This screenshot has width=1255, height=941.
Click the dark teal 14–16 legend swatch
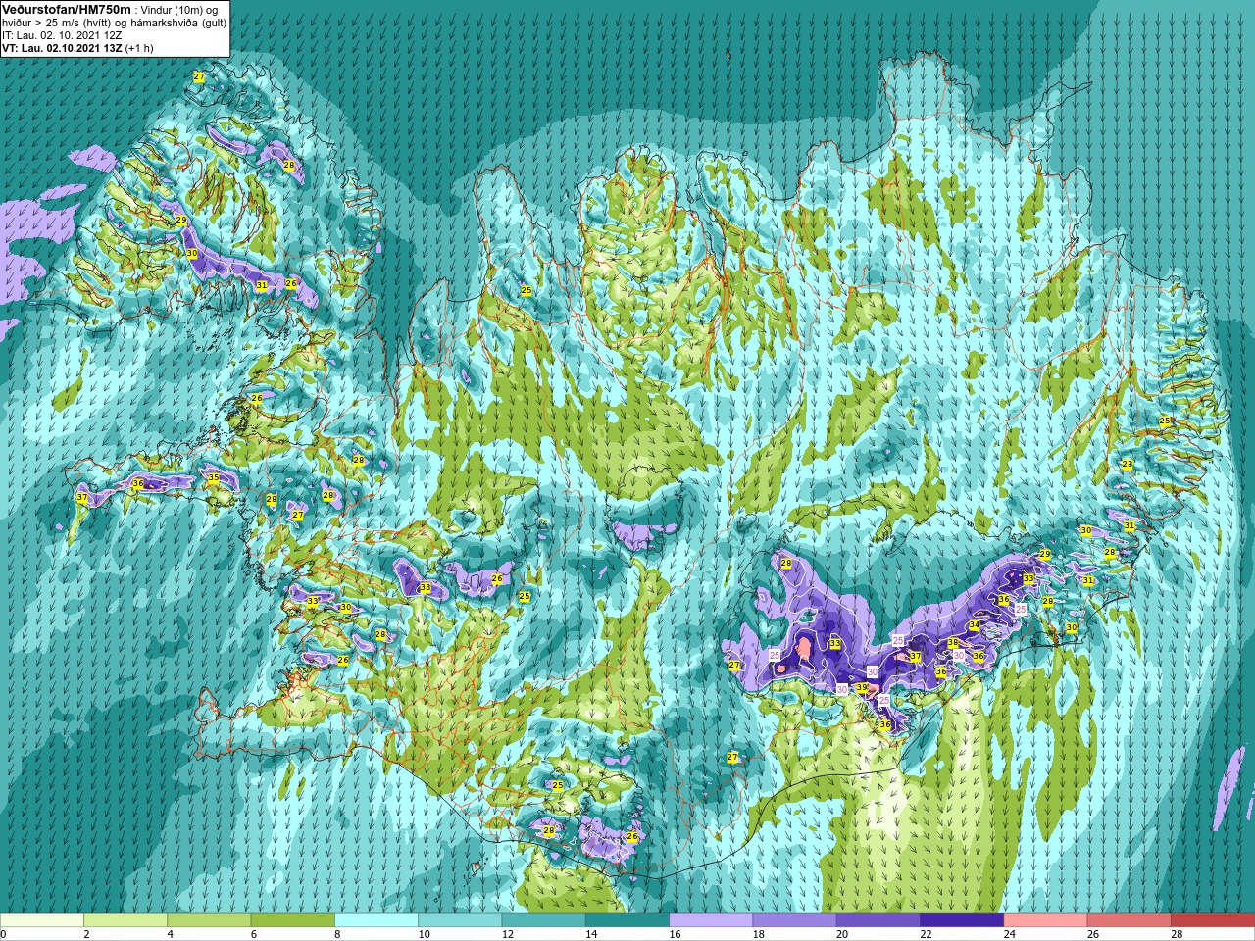click(627, 920)
